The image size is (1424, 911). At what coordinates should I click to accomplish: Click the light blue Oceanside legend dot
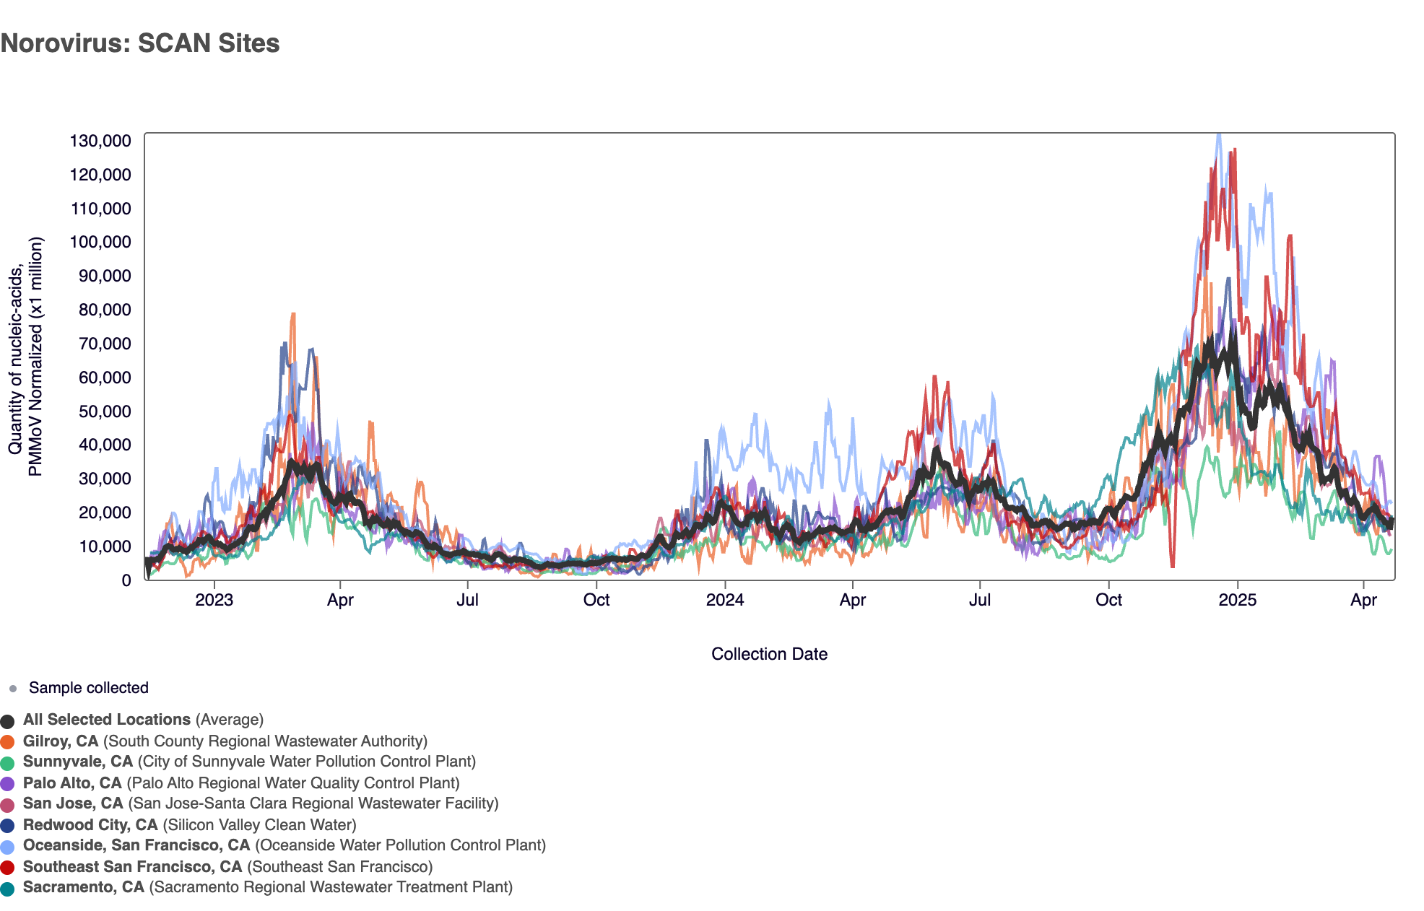(7, 847)
